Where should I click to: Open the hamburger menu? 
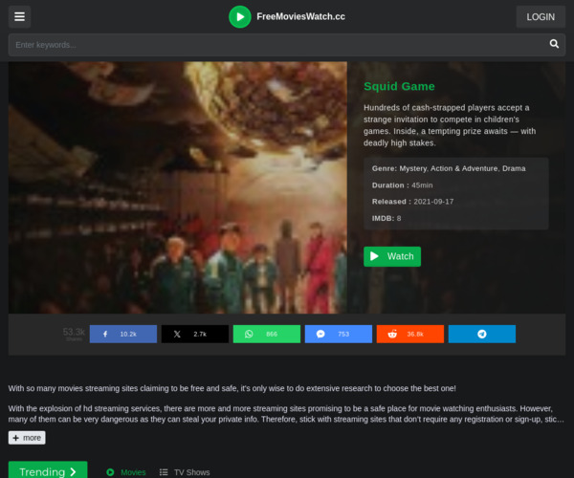tap(19, 17)
